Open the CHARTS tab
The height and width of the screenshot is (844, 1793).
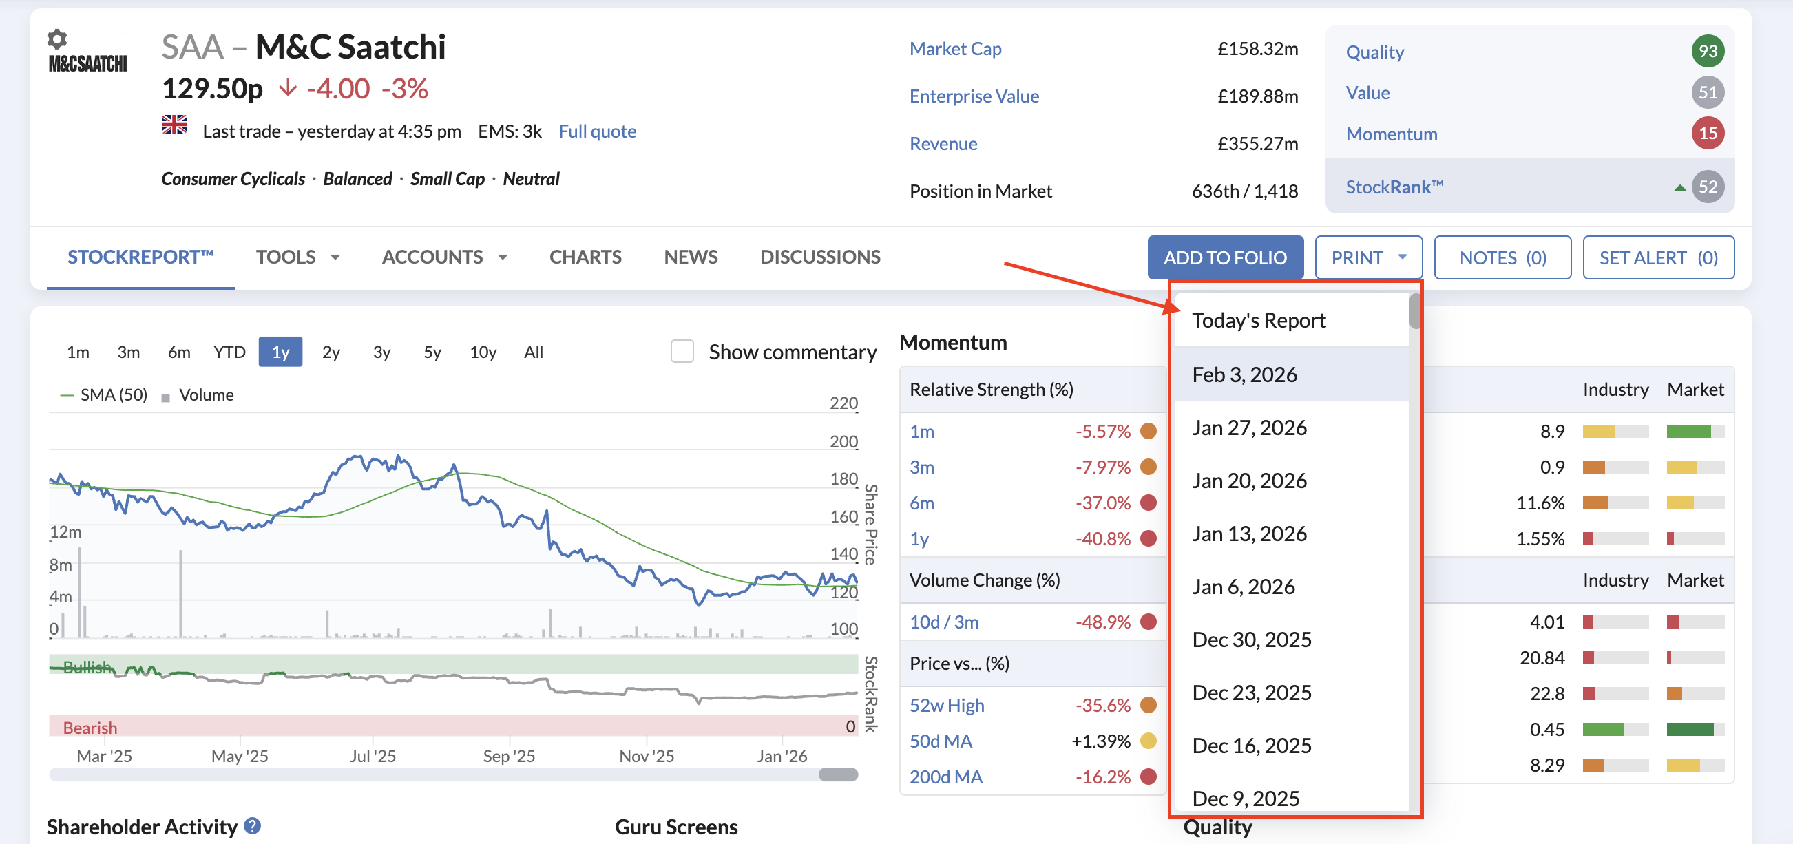click(585, 257)
